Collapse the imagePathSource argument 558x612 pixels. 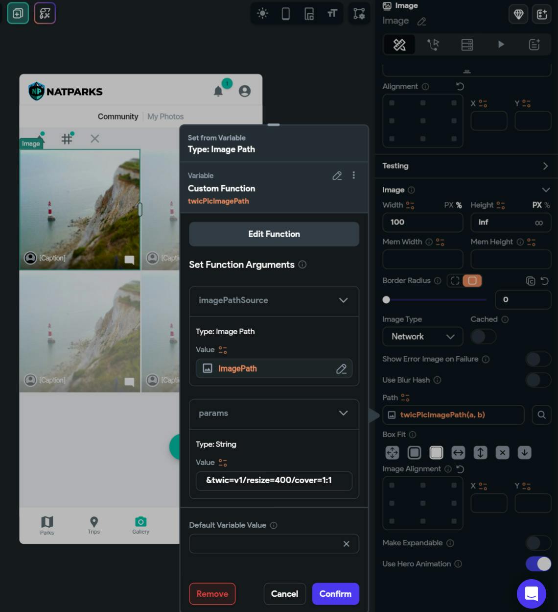[344, 300]
